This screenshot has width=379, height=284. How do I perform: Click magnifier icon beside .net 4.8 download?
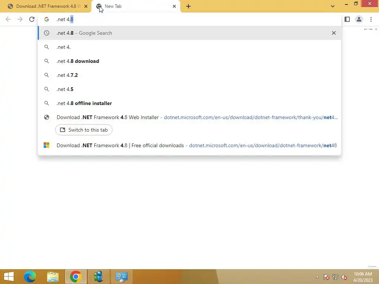point(47,61)
